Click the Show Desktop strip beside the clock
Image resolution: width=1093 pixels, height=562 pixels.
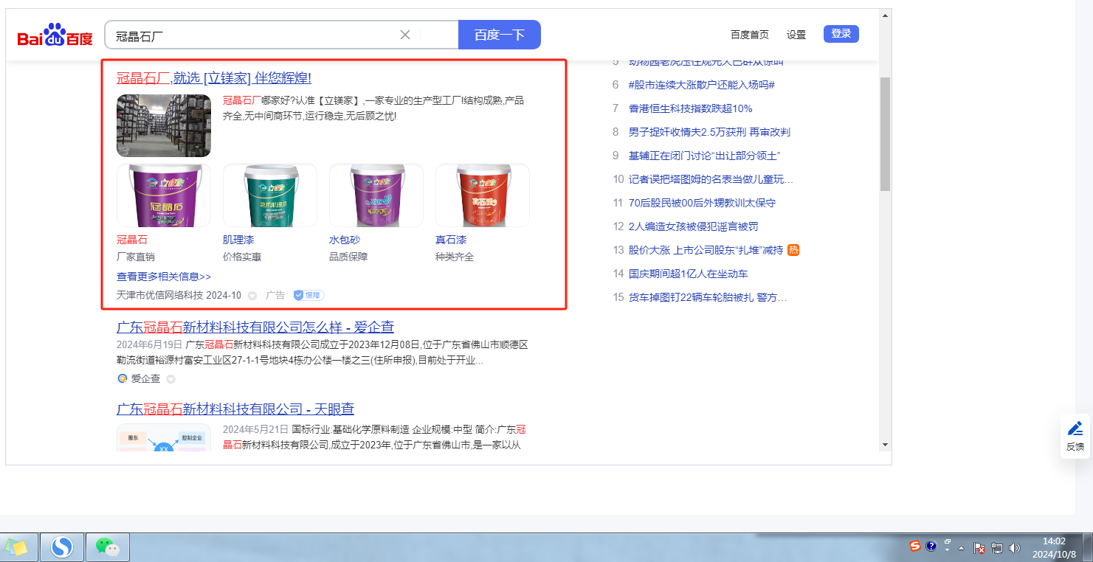click(x=1087, y=547)
